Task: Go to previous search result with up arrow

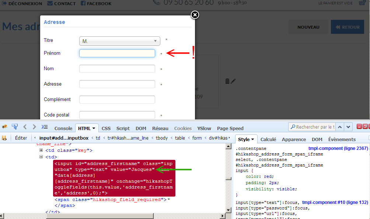Action: 340,127
